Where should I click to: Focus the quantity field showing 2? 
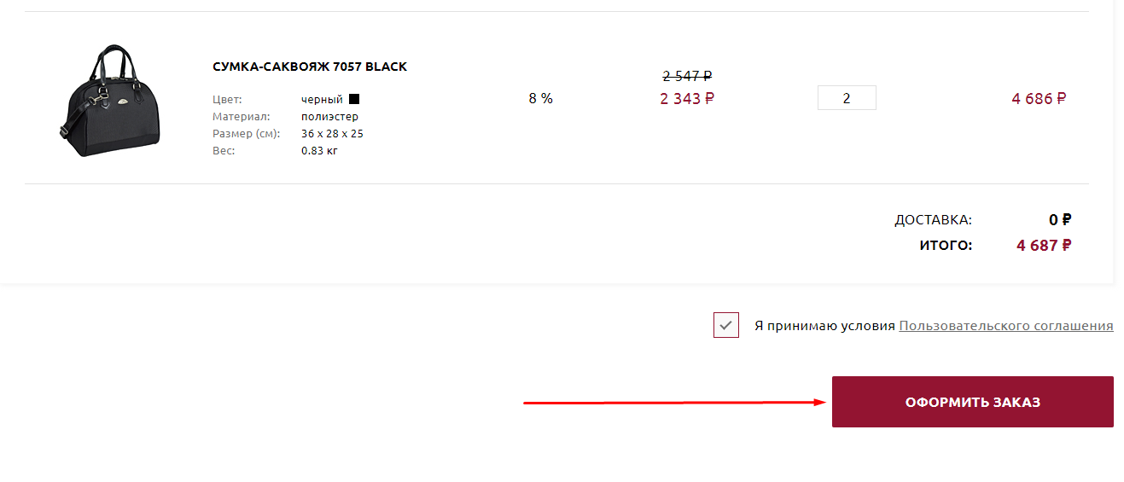847,98
